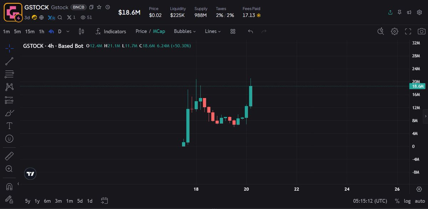The height and width of the screenshot is (209, 428).
Task: Select the pattern drawing tool
Action: click(9, 87)
